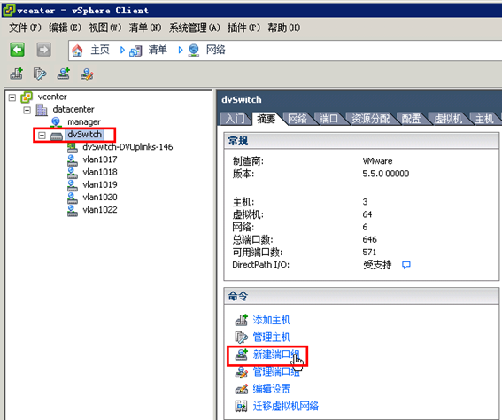The image size is (502, 420).
Task: Click the 编辑设置 link
Action: coord(272,389)
